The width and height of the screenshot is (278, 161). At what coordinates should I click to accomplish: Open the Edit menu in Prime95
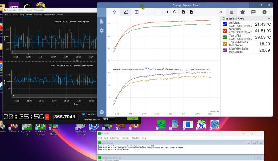click(106, 138)
